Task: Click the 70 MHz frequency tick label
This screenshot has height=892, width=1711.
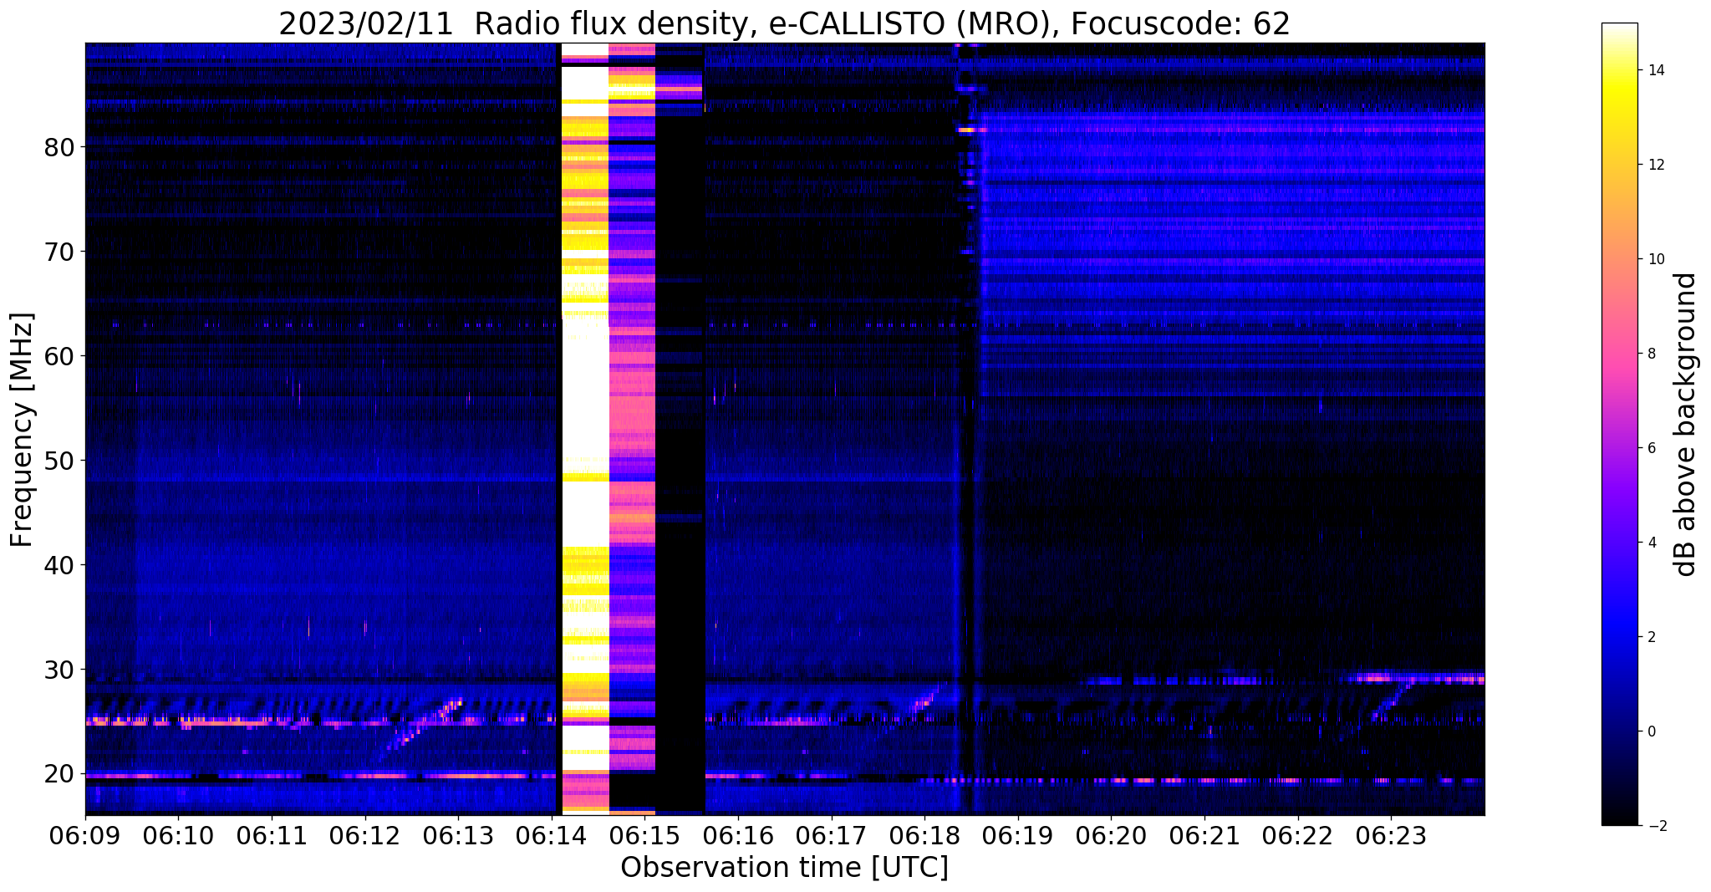Action: [x=59, y=252]
